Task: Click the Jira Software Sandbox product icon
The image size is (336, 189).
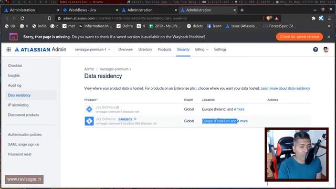Action: pyautogui.click(x=89, y=121)
